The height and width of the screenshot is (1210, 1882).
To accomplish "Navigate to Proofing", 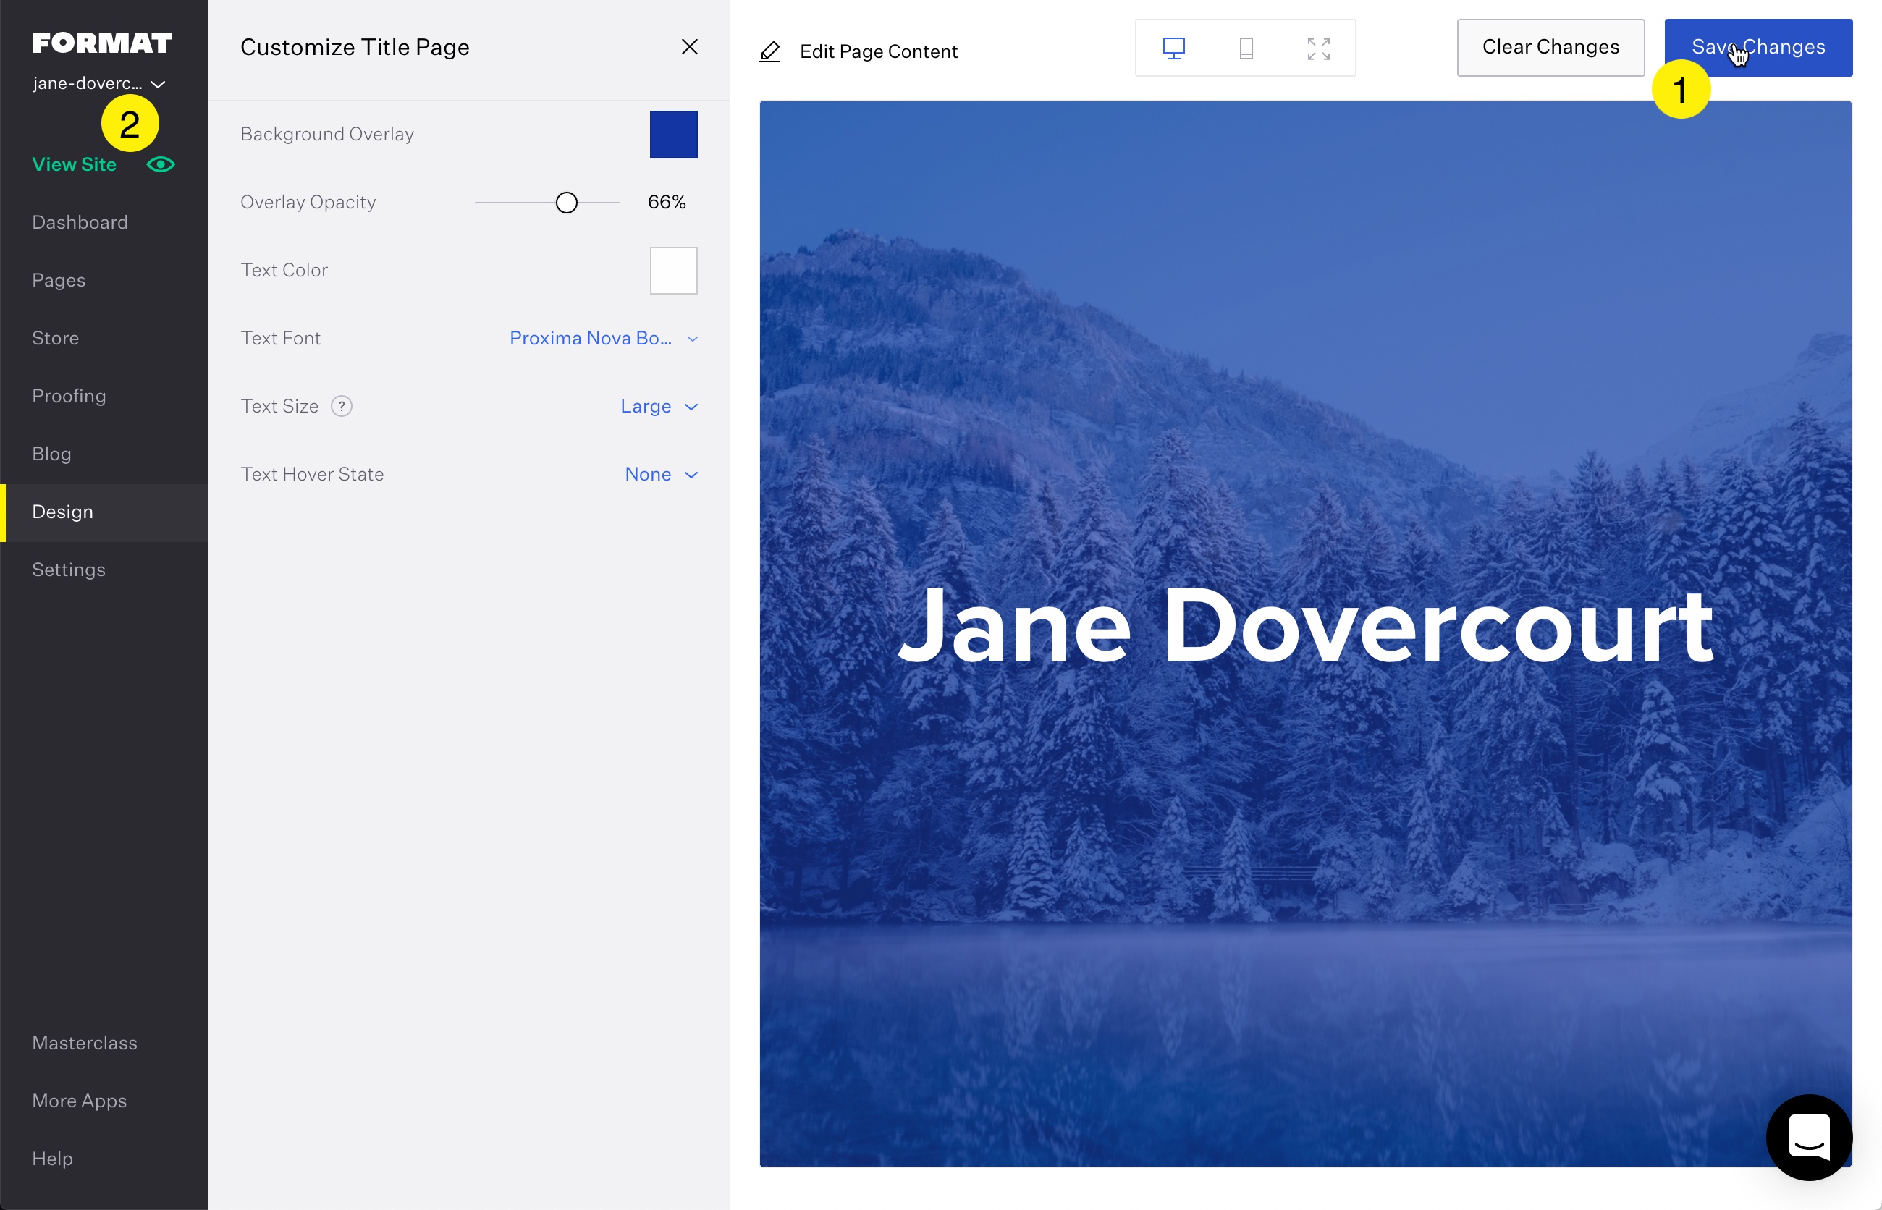I will click(x=69, y=396).
